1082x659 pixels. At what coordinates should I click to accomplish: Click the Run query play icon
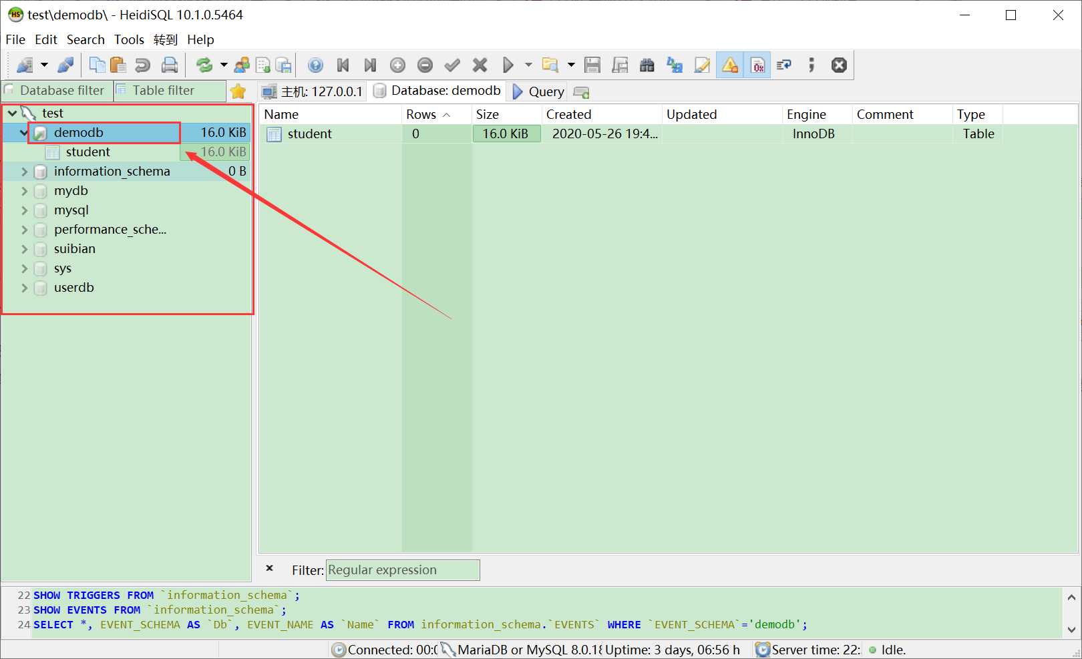(x=508, y=65)
